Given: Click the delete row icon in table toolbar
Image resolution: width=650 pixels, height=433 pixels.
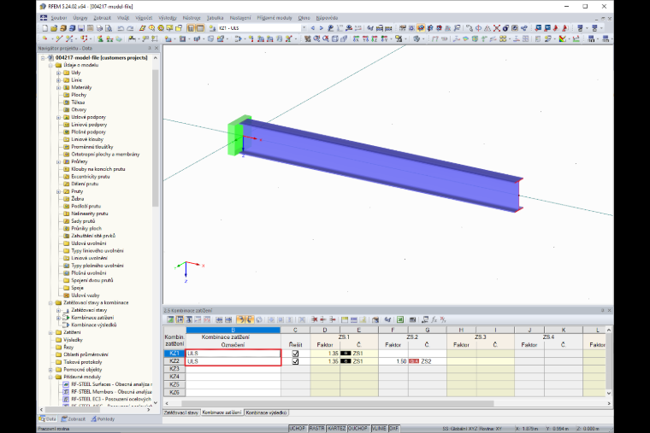Looking at the screenshot, I should (315, 319).
